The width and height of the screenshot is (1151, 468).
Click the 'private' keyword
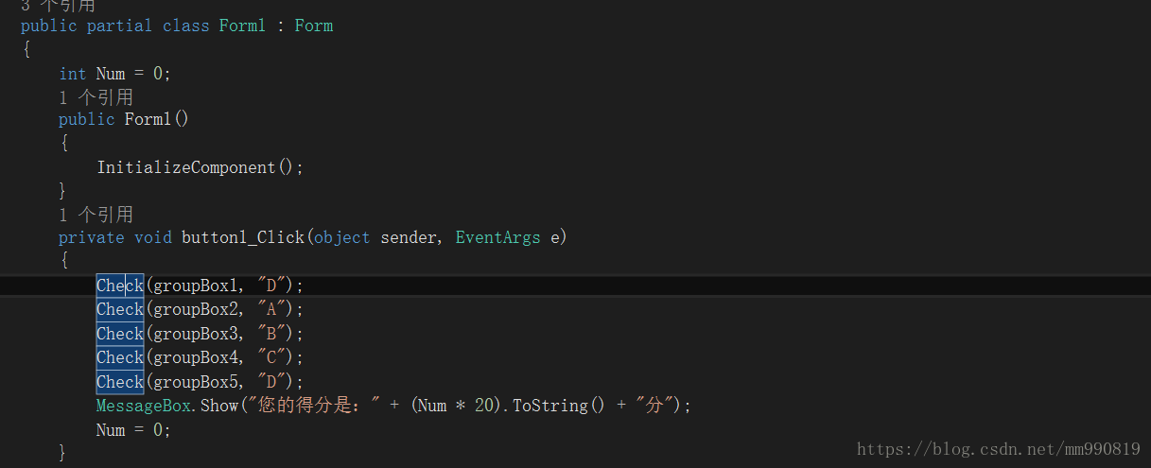pyautogui.click(x=92, y=237)
